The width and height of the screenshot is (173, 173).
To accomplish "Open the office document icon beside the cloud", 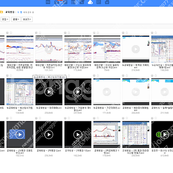I will 99,2.
